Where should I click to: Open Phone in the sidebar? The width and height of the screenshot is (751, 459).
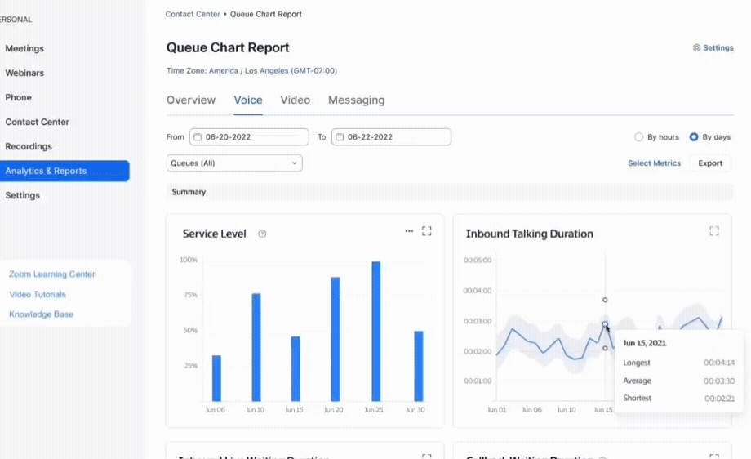18,97
